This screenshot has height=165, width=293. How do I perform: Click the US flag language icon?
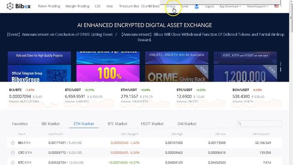click(277, 6)
